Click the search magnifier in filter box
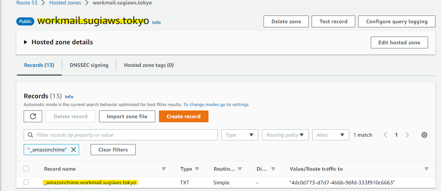 31,135
